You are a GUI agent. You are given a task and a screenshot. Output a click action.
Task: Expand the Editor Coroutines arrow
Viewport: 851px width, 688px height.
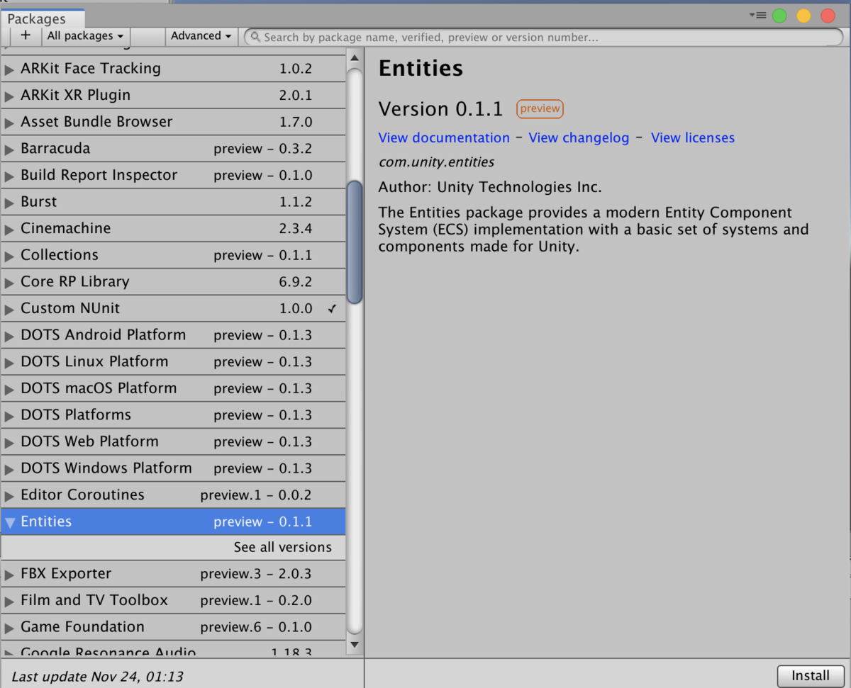(9, 495)
